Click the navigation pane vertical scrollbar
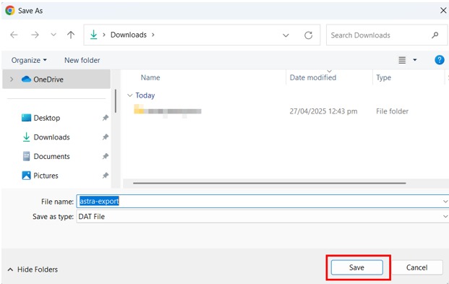449x284 pixels. [116, 100]
